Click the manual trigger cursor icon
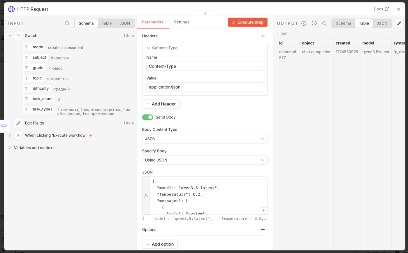Screen dimensions: 408x253 pyautogui.click(x=18, y=135)
